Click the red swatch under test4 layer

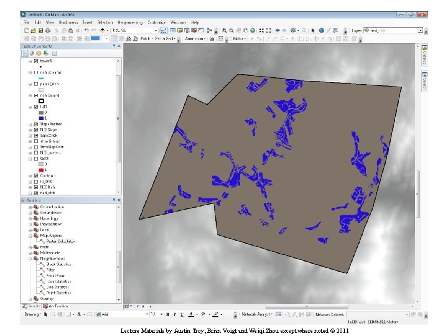(x=41, y=169)
